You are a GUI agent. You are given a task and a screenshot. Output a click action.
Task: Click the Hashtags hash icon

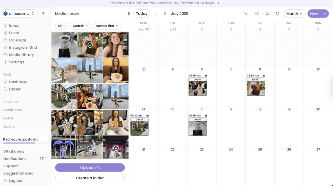6,82
